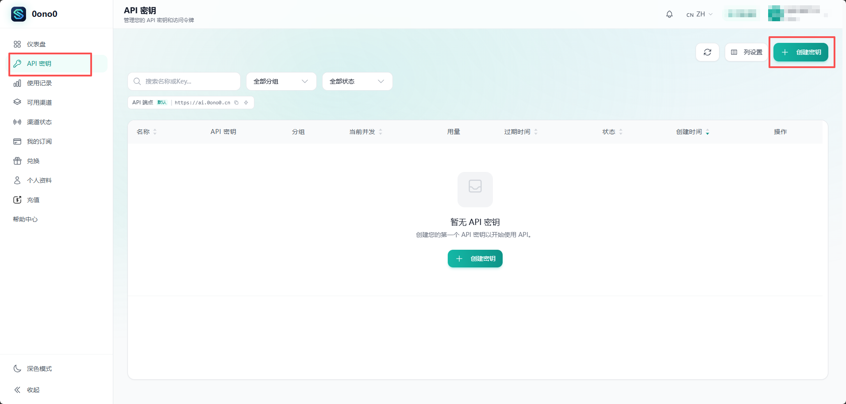Open notifications bell icon
Image resolution: width=846 pixels, height=404 pixels.
click(x=669, y=14)
